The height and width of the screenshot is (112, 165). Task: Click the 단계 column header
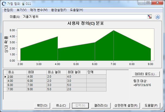pyautogui.click(x=96, y=72)
